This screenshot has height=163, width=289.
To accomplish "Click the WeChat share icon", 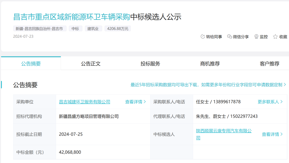I will 230,36.
